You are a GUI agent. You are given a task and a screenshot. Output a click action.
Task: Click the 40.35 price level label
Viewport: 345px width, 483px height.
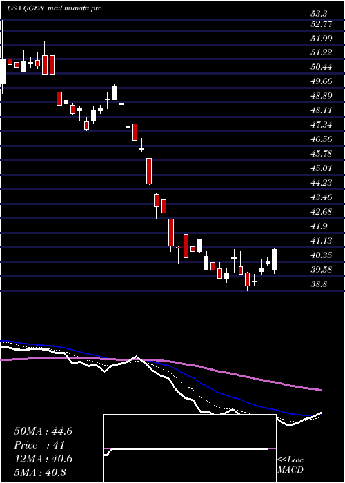coord(322,255)
